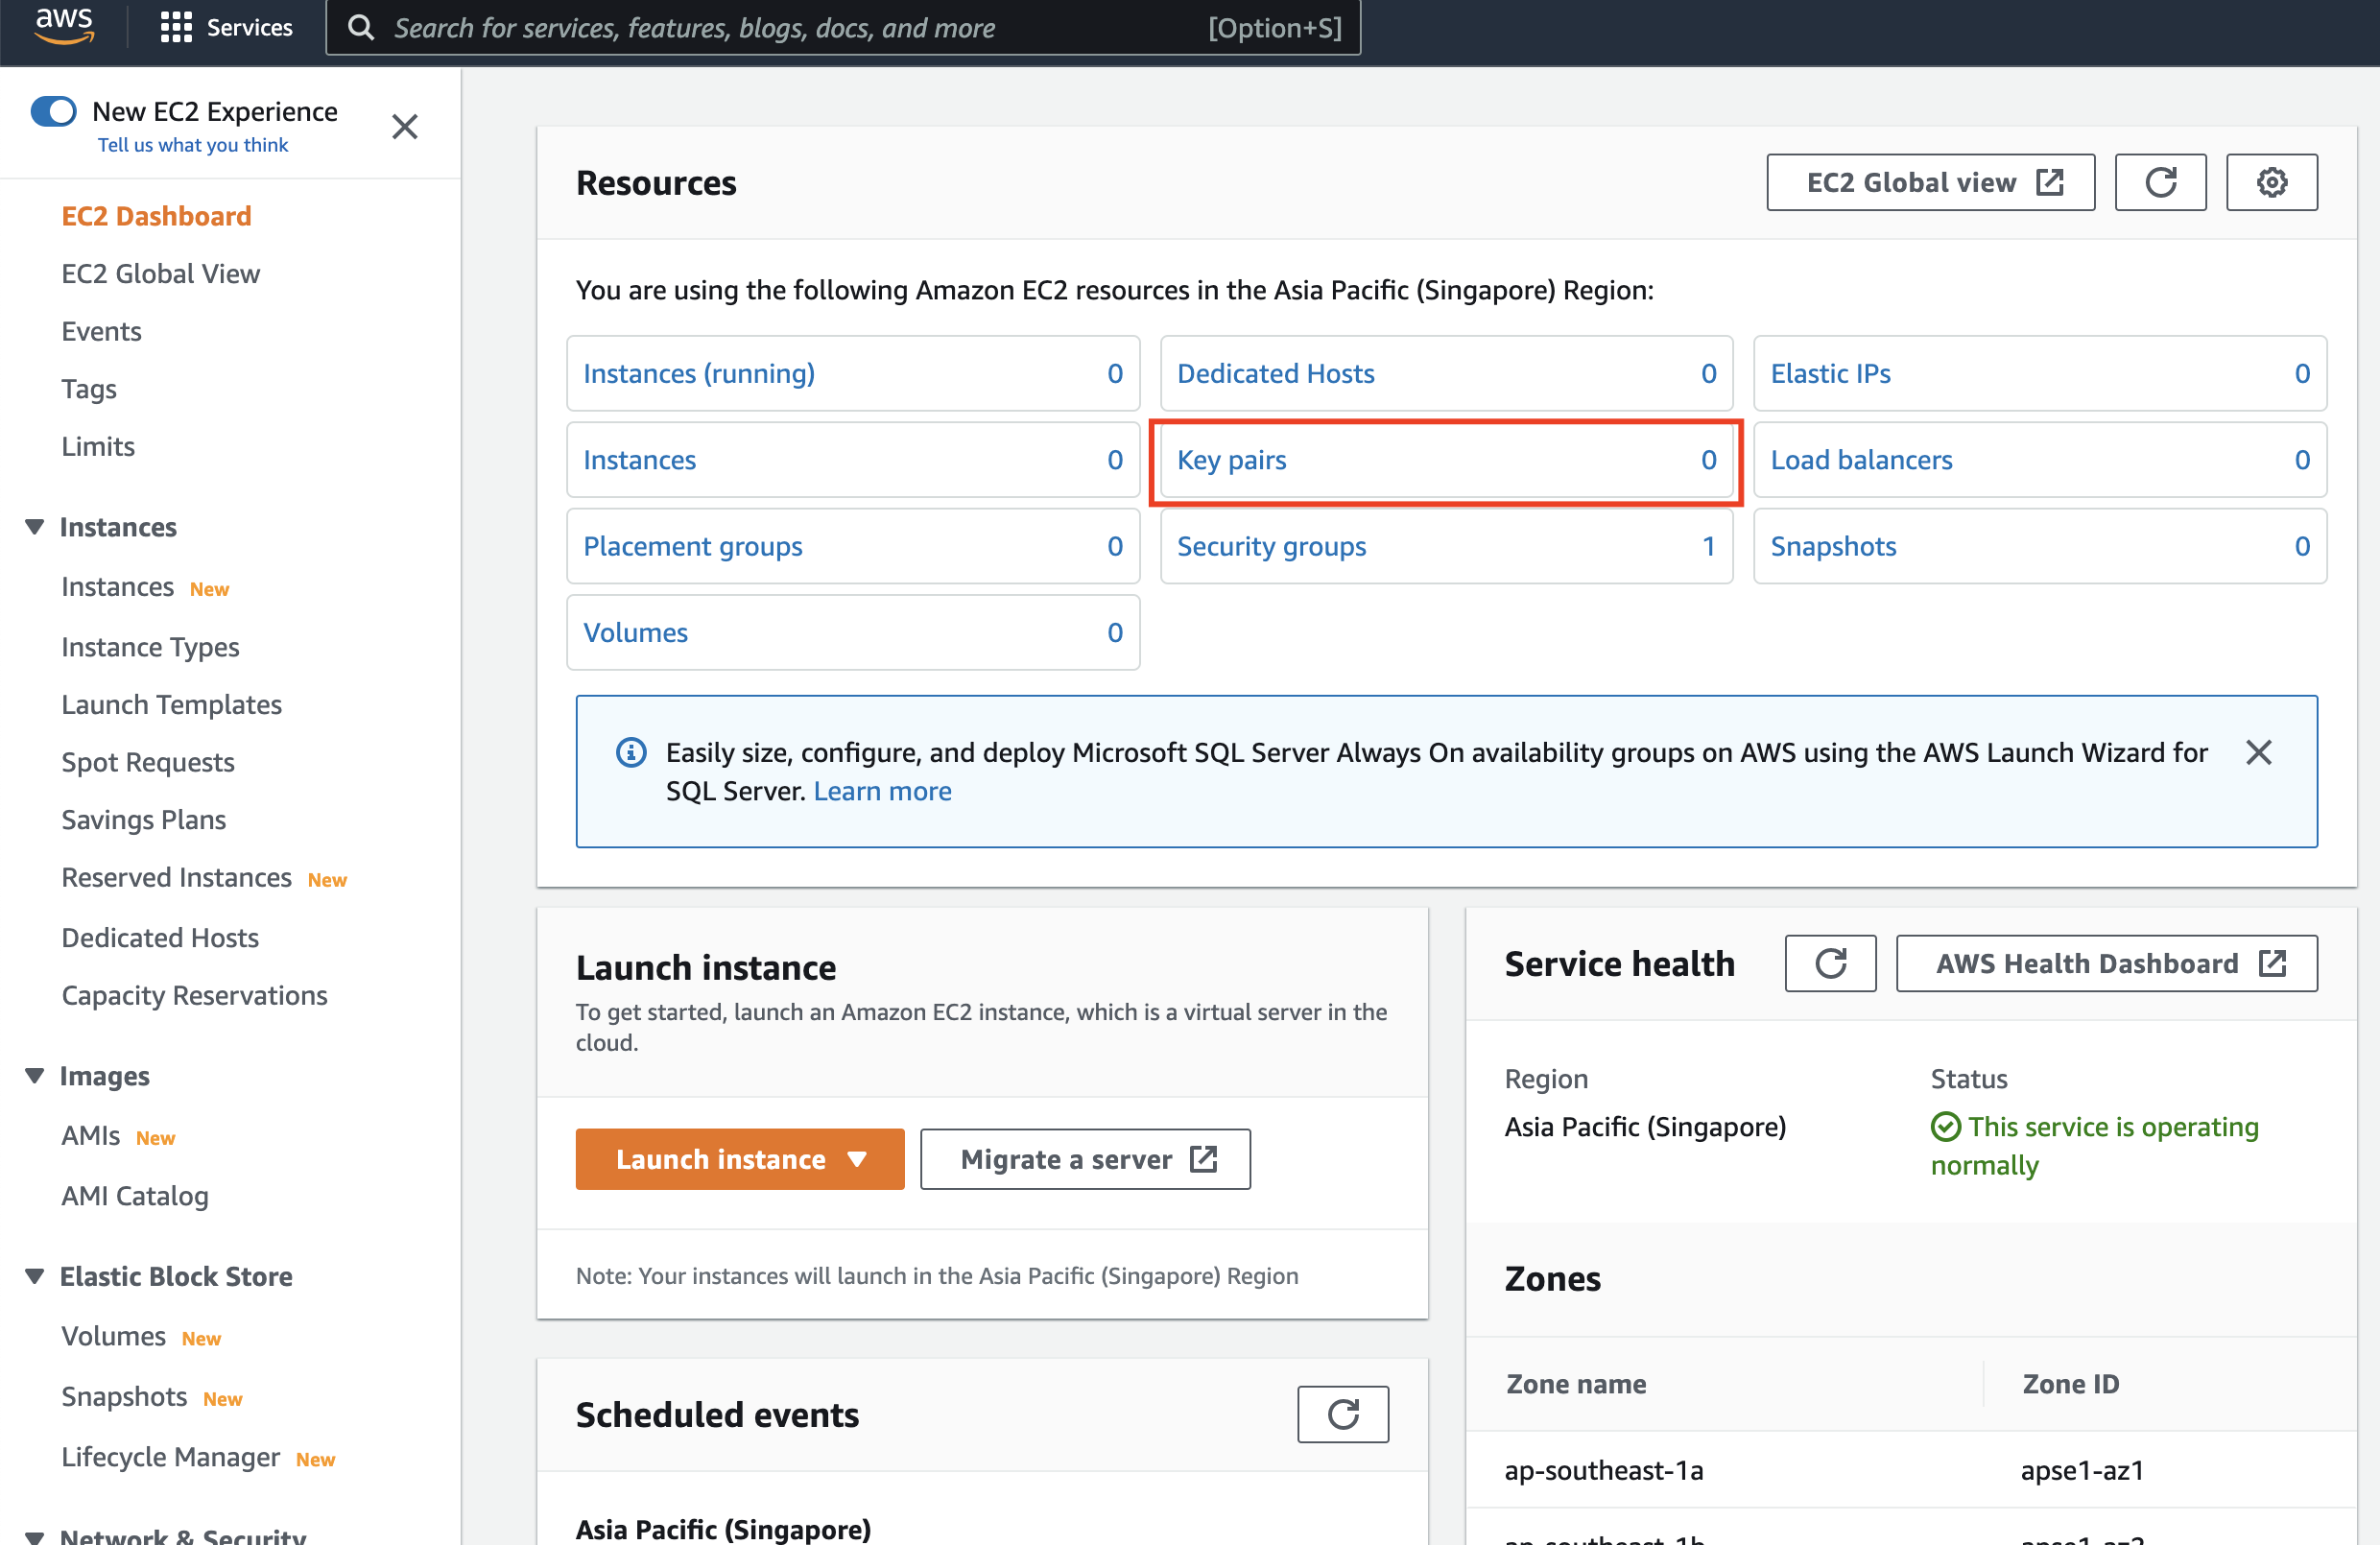Click the search magnifier icon
Screen dimensions: 2380x1545
(361, 28)
